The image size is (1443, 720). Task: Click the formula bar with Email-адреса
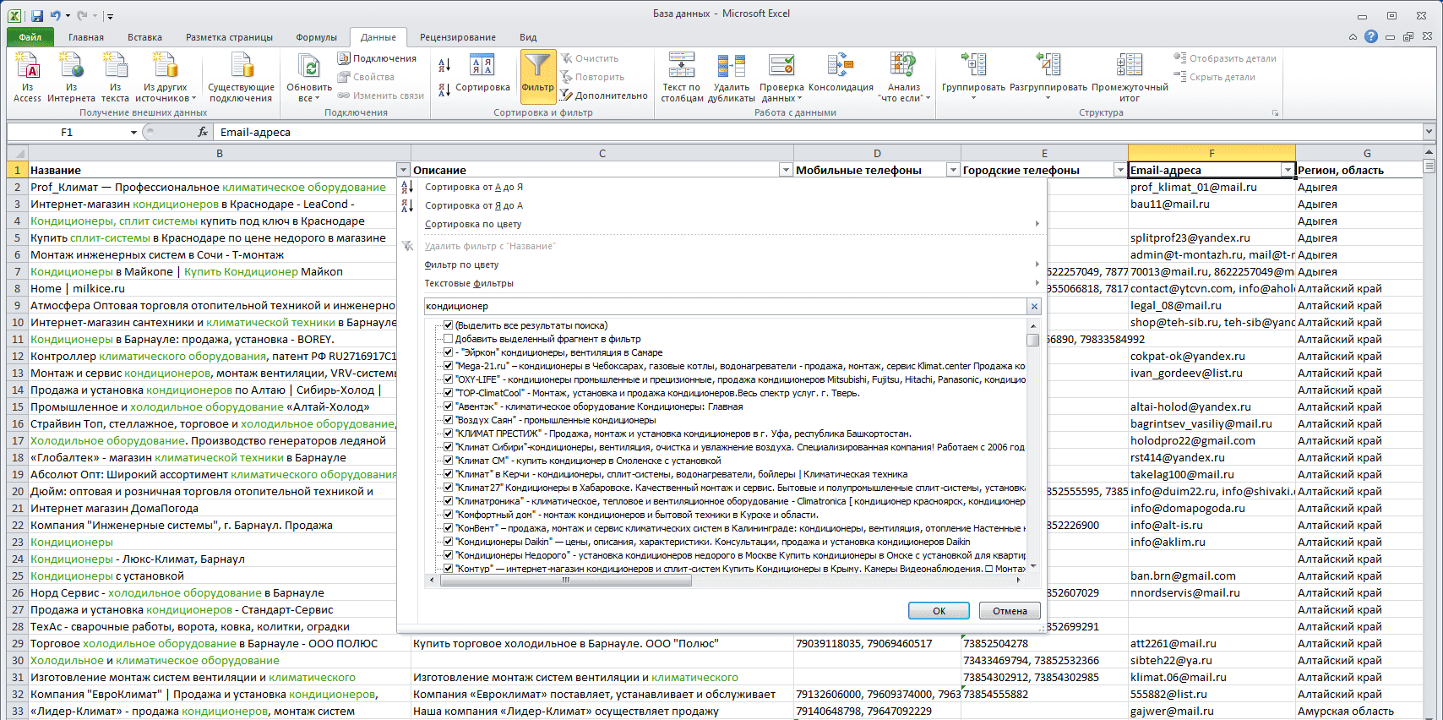click(818, 132)
